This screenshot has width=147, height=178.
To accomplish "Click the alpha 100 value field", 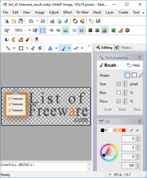I will tap(128, 166).
